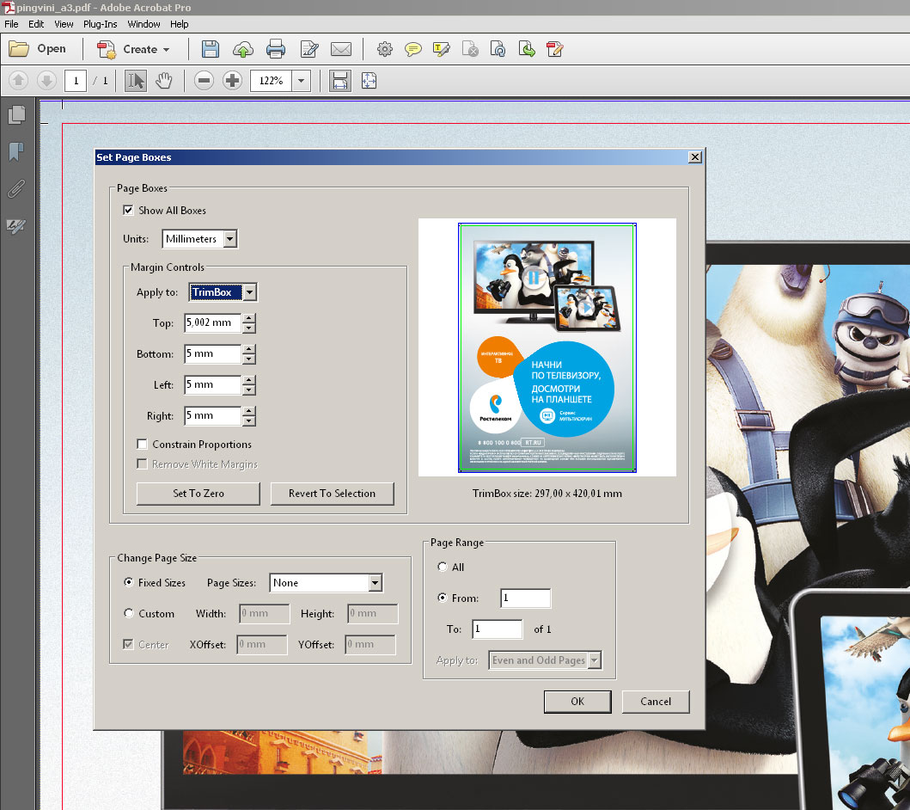This screenshot has height=810, width=910.
Task: Choose the Hand tool
Action: click(x=164, y=81)
